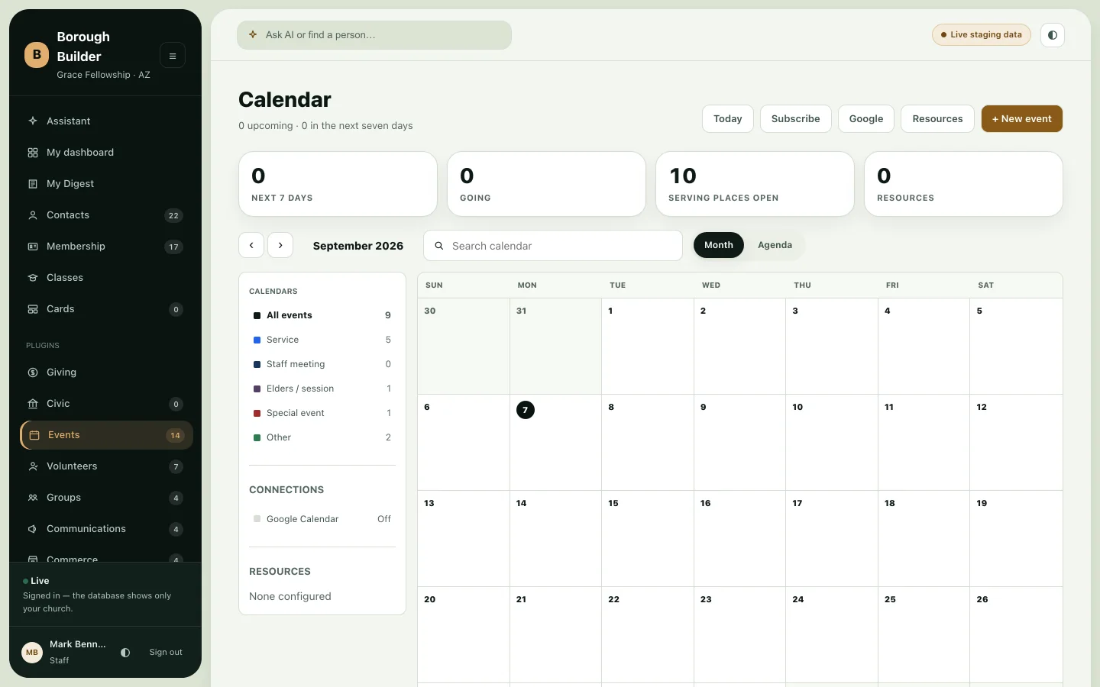Click the Cards icon in sidebar

33,309
